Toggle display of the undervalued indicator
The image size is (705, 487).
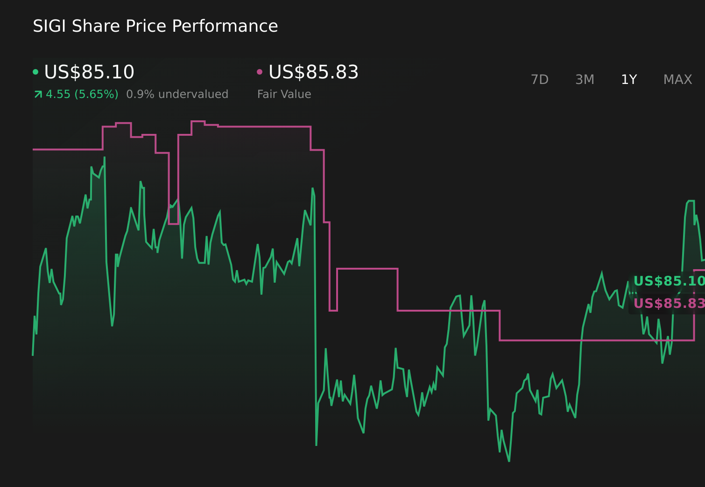pyautogui.click(x=177, y=94)
